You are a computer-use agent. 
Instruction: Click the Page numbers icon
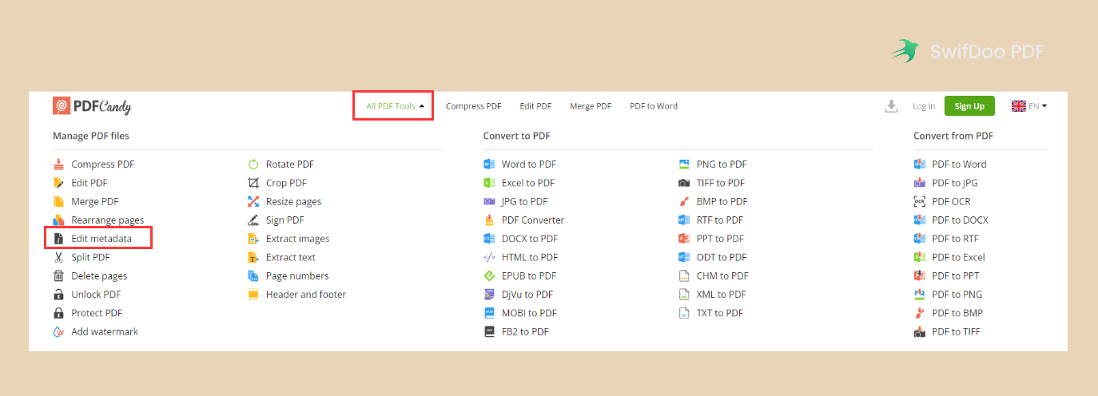tap(253, 275)
